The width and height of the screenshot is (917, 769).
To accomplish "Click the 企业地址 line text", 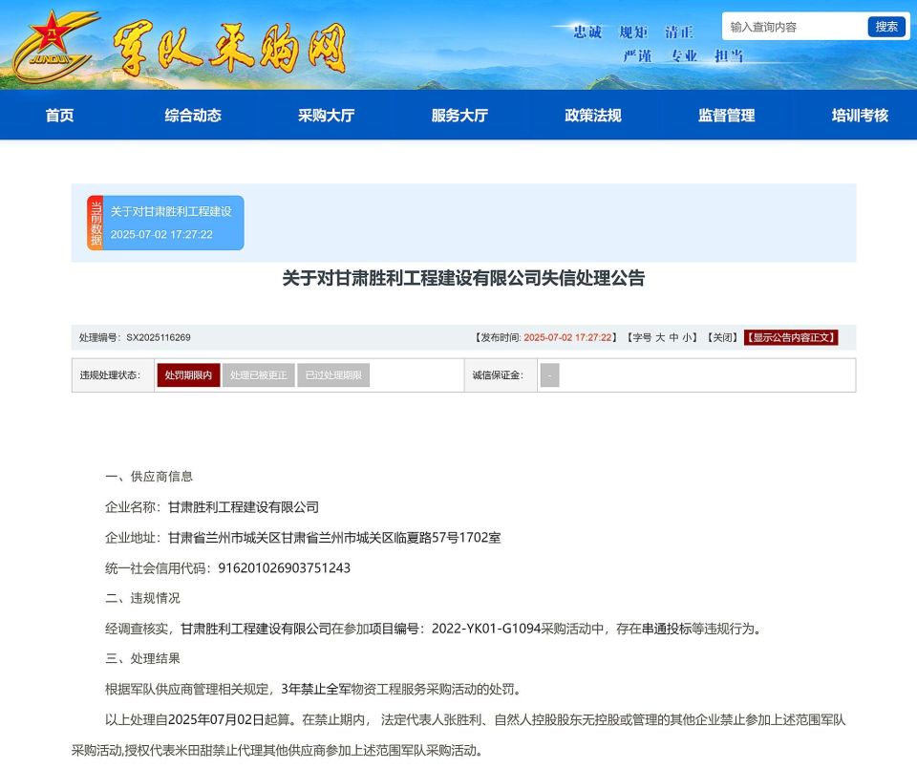I will pyautogui.click(x=303, y=538).
